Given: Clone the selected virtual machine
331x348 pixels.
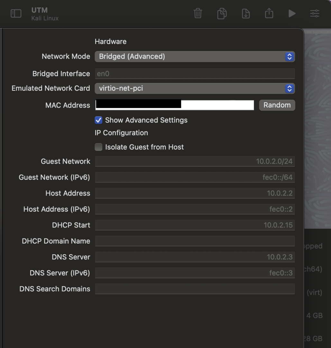Looking at the screenshot, I should pos(222,14).
